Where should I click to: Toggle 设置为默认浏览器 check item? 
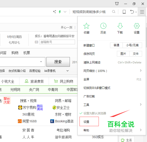(x=93, y=113)
